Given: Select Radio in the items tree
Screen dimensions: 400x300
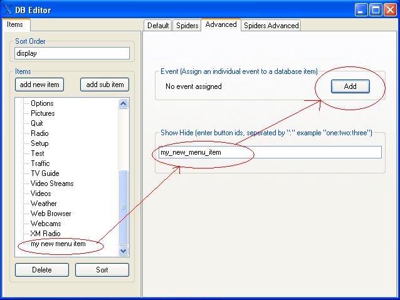Looking at the screenshot, I should point(39,133).
